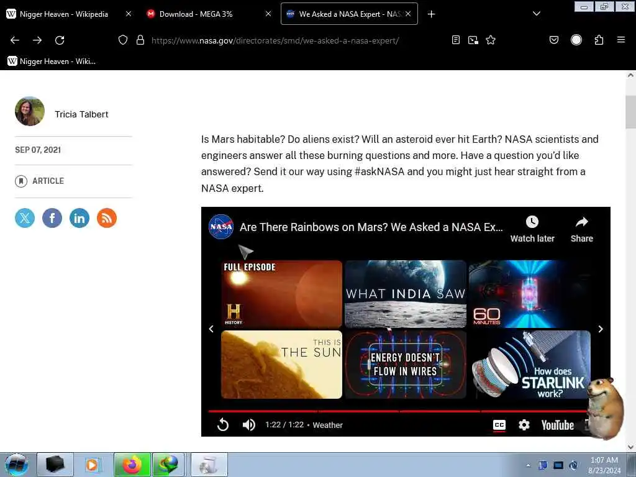This screenshot has height=477, width=636.
Task: Share article on Facebook
Action: click(52, 218)
